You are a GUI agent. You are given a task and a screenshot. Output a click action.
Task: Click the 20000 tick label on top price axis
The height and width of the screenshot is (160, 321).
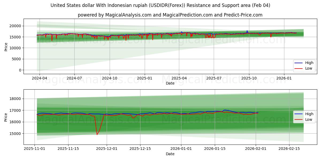point(16,25)
